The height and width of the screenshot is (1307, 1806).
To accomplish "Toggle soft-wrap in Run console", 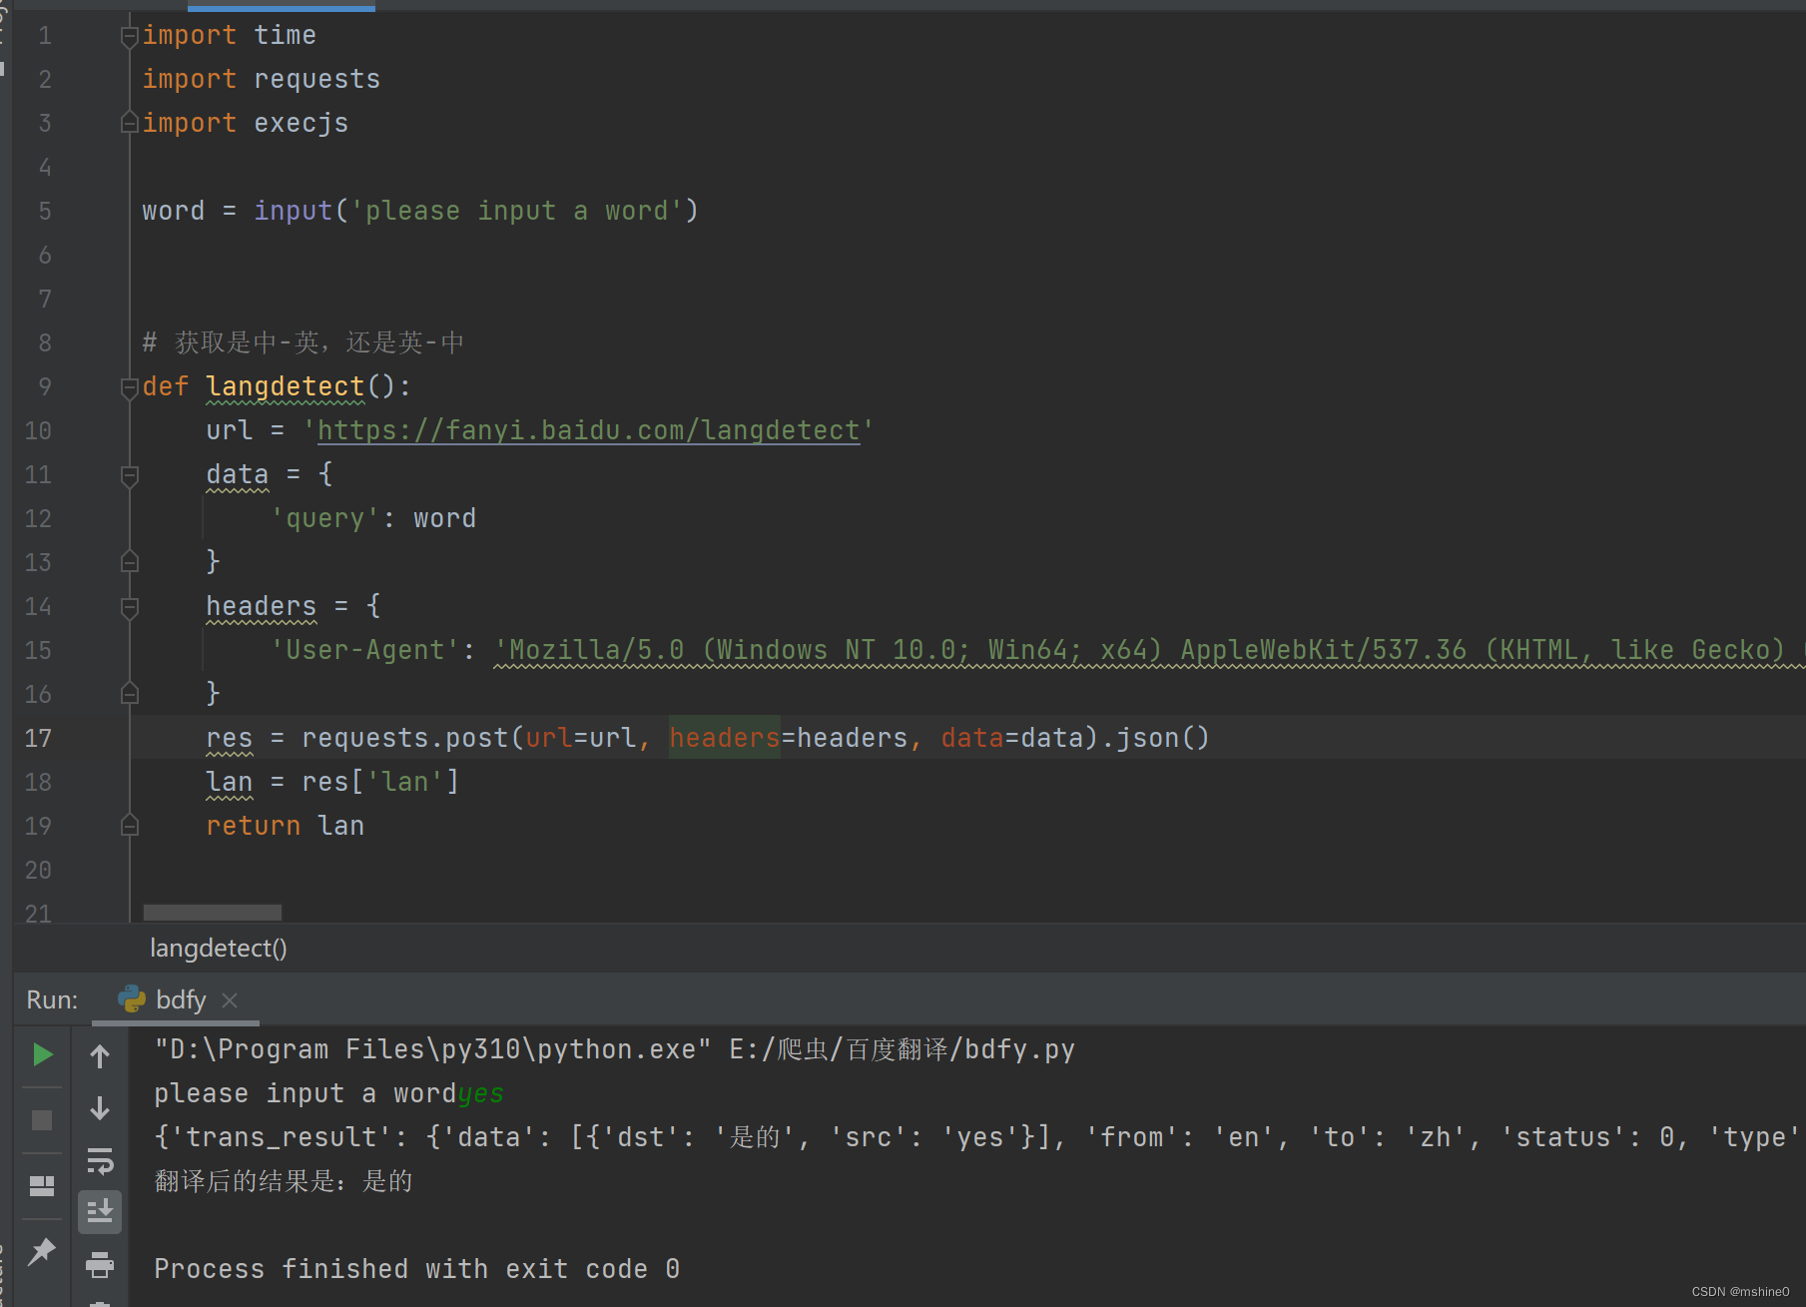I will [x=100, y=1161].
